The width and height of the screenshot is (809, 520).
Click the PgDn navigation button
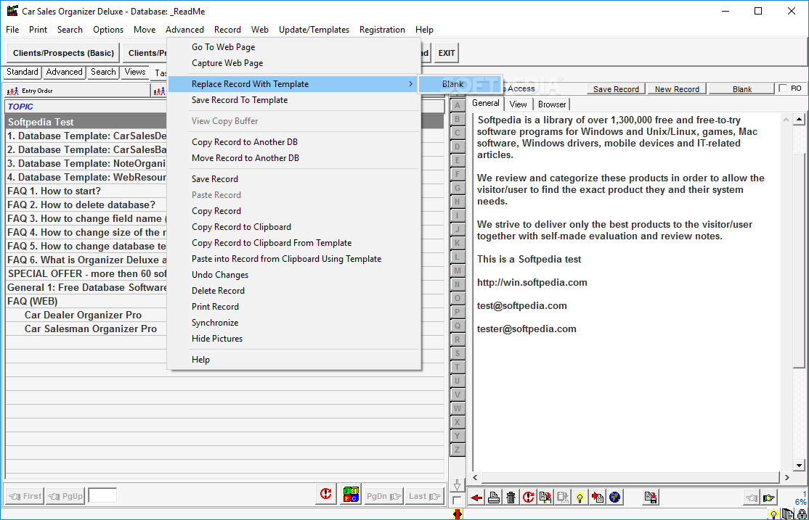[x=383, y=496]
